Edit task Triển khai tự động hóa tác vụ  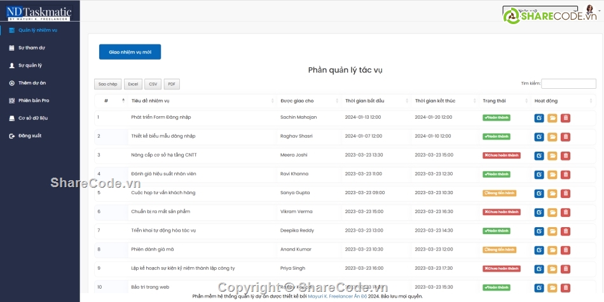(x=539, y=232)
